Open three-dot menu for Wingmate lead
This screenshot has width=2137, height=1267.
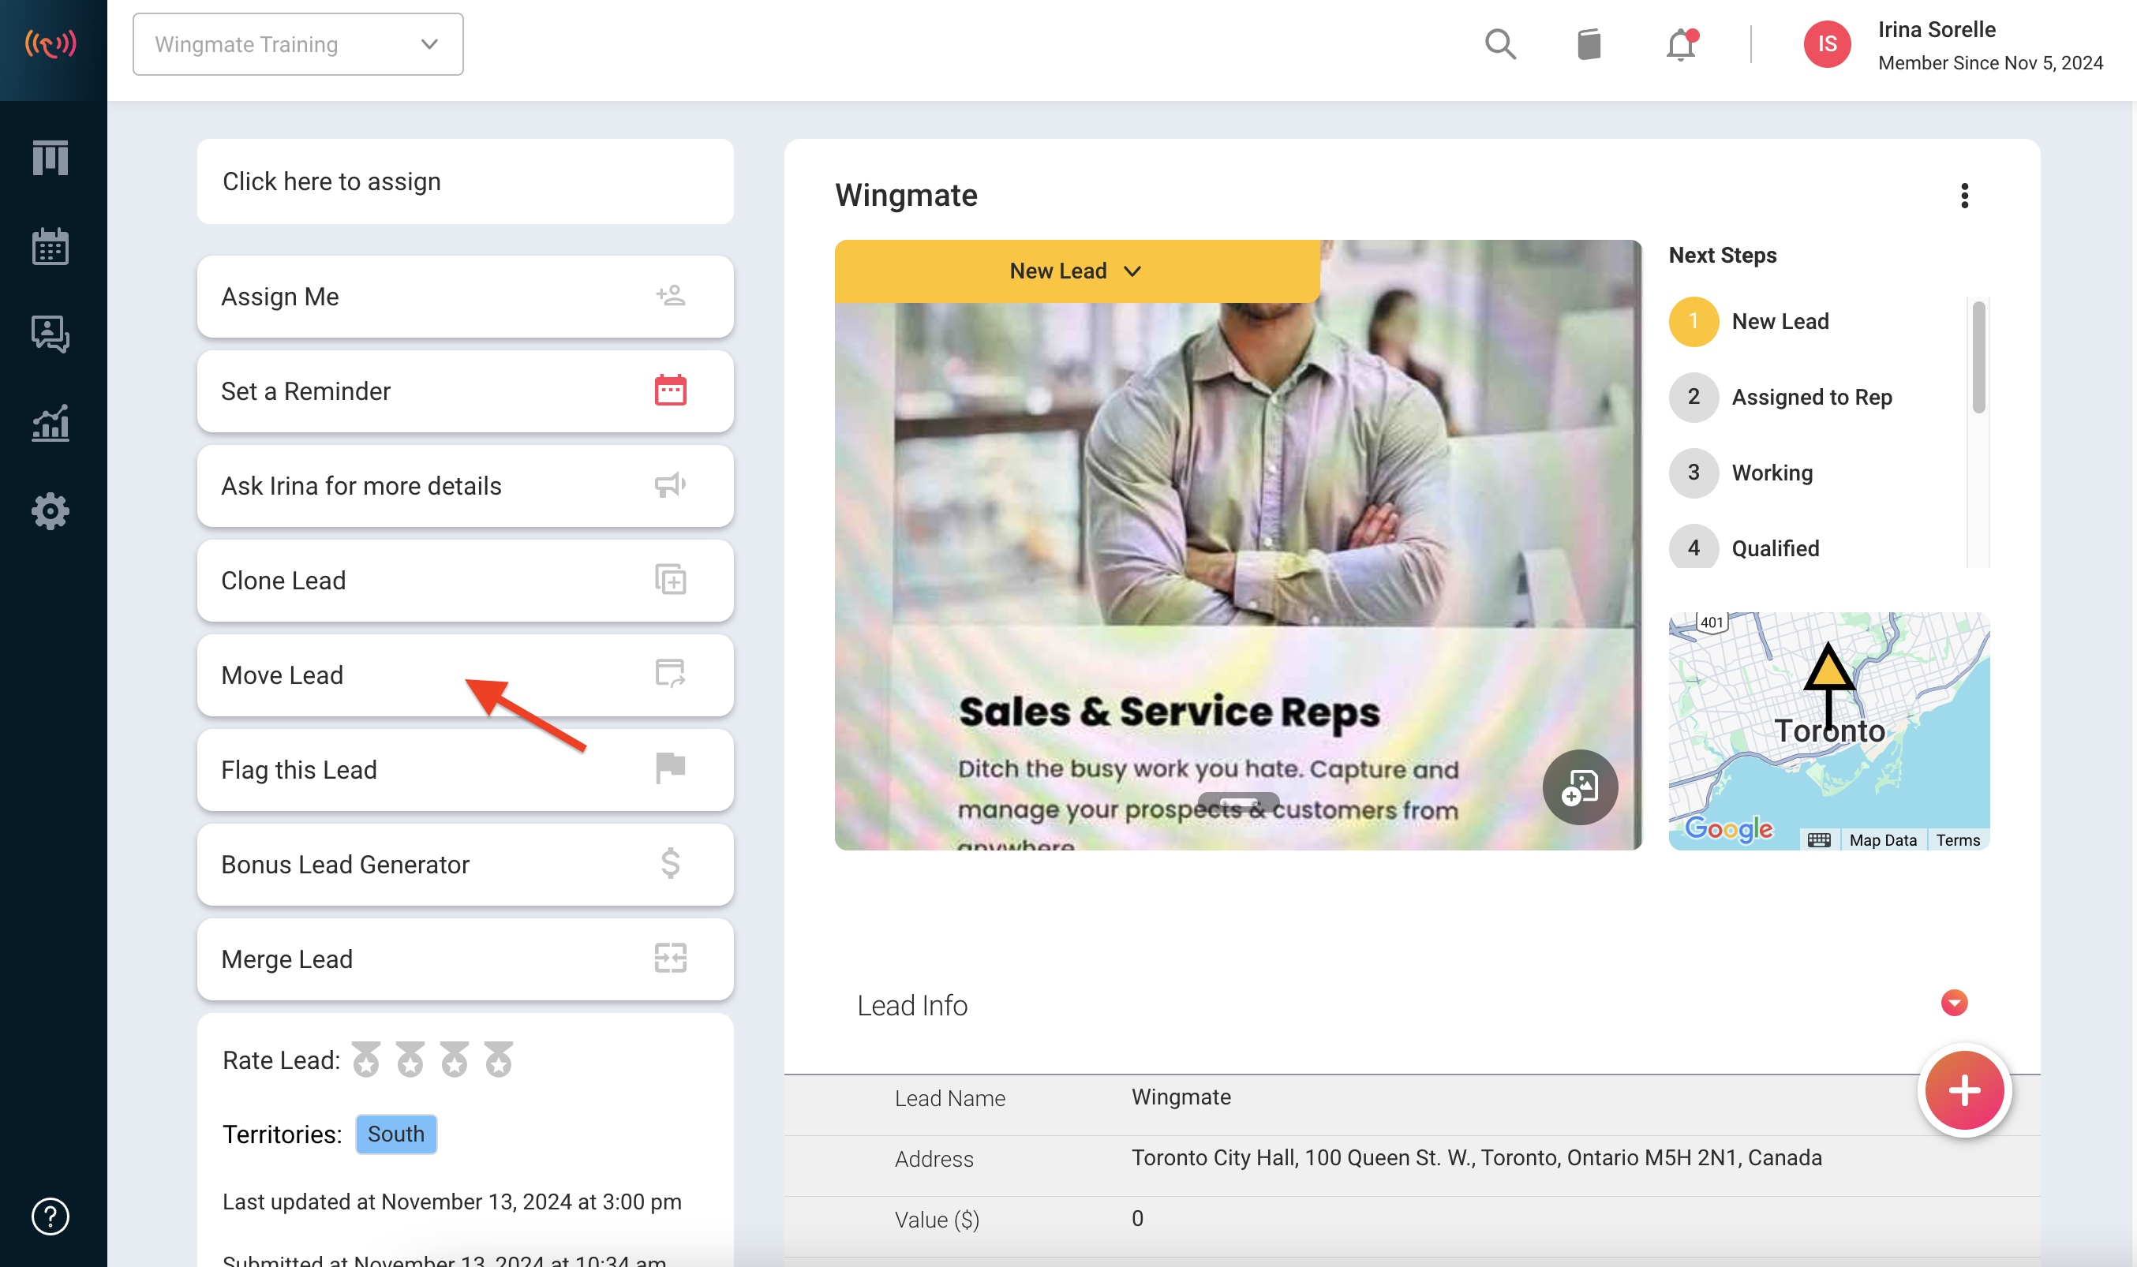point(1964,196)
